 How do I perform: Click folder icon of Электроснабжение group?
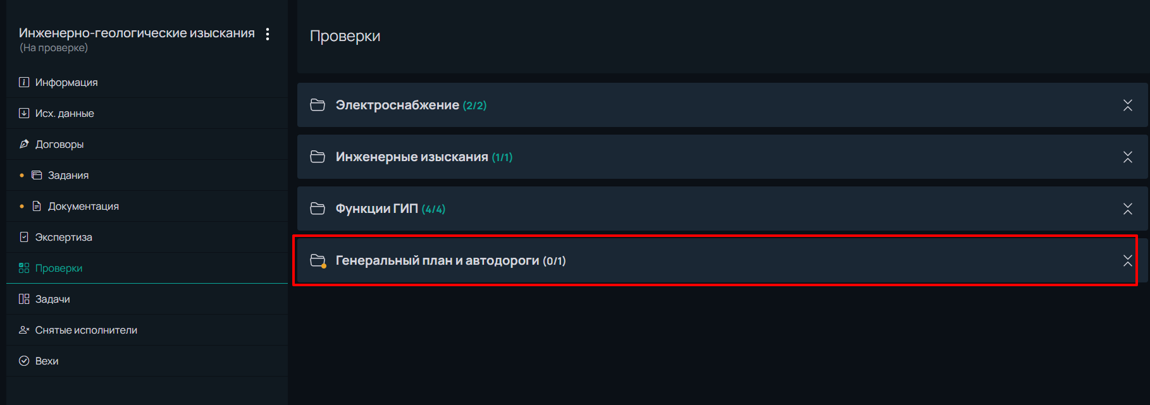318,105
